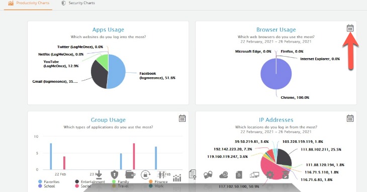Click the '192.142.223.20, 7.3%' label
The image size is (367, 192).
point(233,149)
